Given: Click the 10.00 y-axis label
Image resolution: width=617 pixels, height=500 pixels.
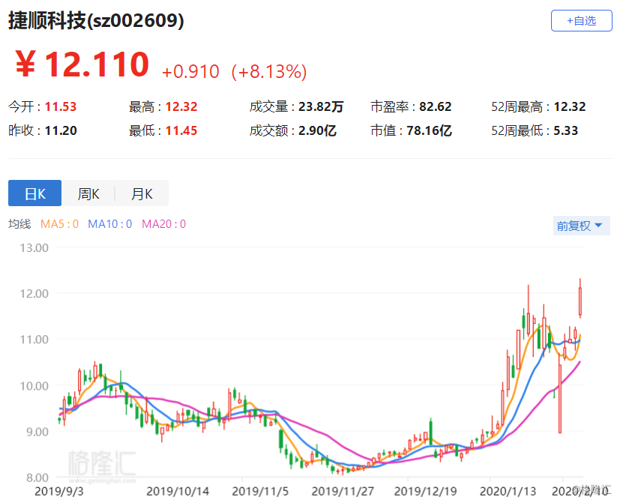Looking at the screenshot, I should (34, 386).
